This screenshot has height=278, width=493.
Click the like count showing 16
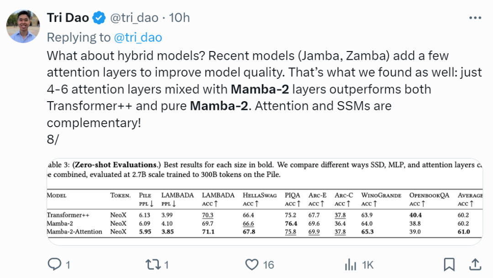coord(268,265)
